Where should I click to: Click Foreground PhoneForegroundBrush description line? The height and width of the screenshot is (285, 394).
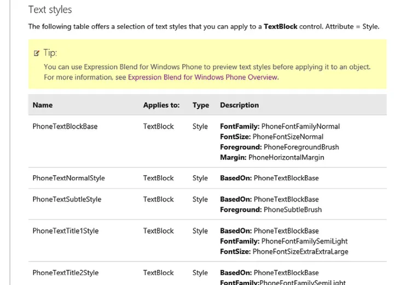(x=279, y=147)
